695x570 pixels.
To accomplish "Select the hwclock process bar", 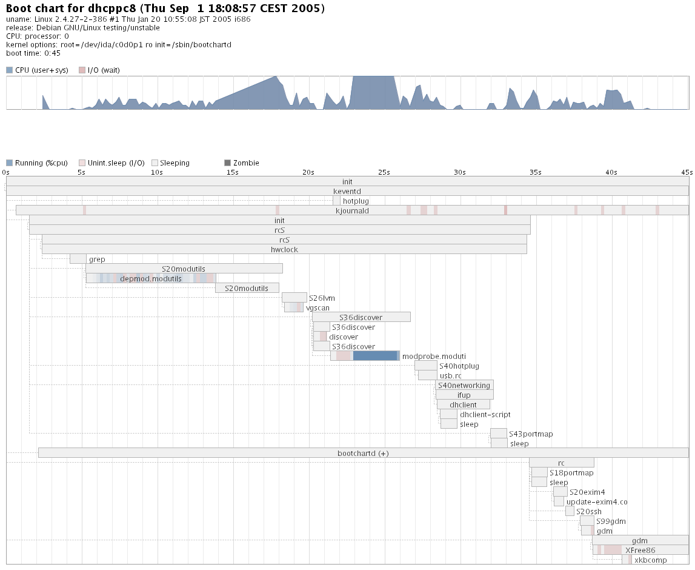I will (x=284, y=249).
